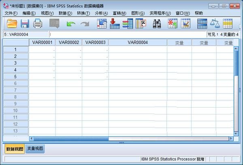The image size is (243, 165).
Task: Click the VAR00001 cell in row 1
Action: pyautogui.click(x=42, y=49)
